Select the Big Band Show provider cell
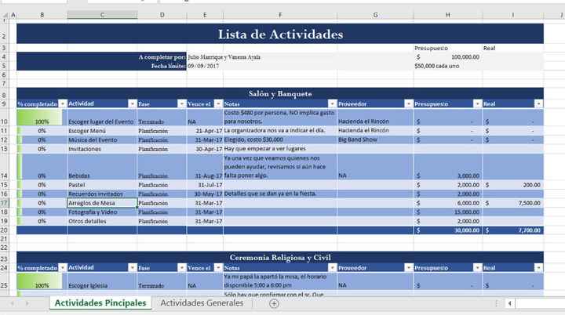 pos(375,139)
